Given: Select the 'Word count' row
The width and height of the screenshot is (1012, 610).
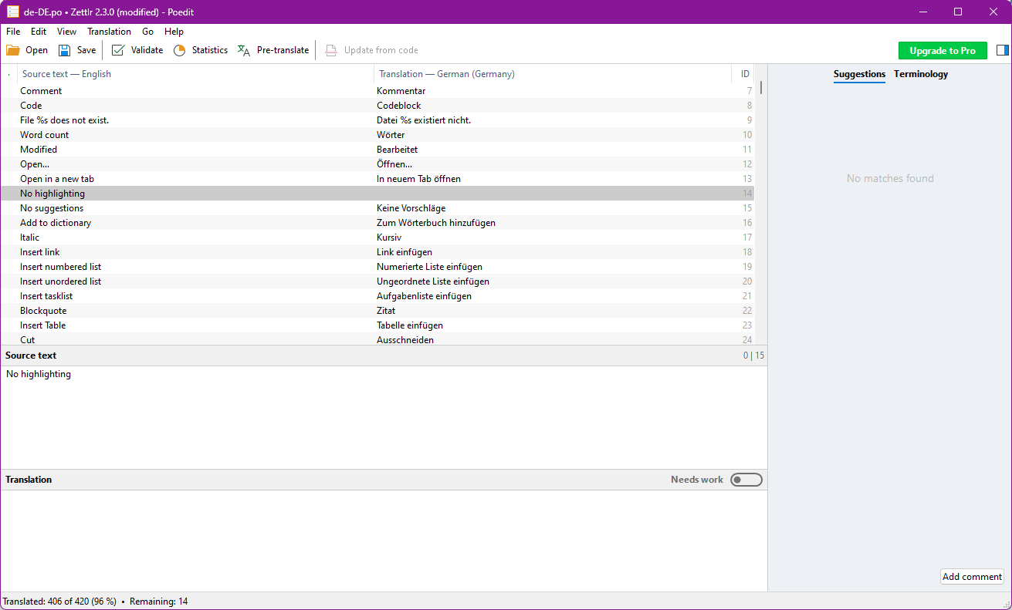Looking at the screenshot, I should point(377,135).
